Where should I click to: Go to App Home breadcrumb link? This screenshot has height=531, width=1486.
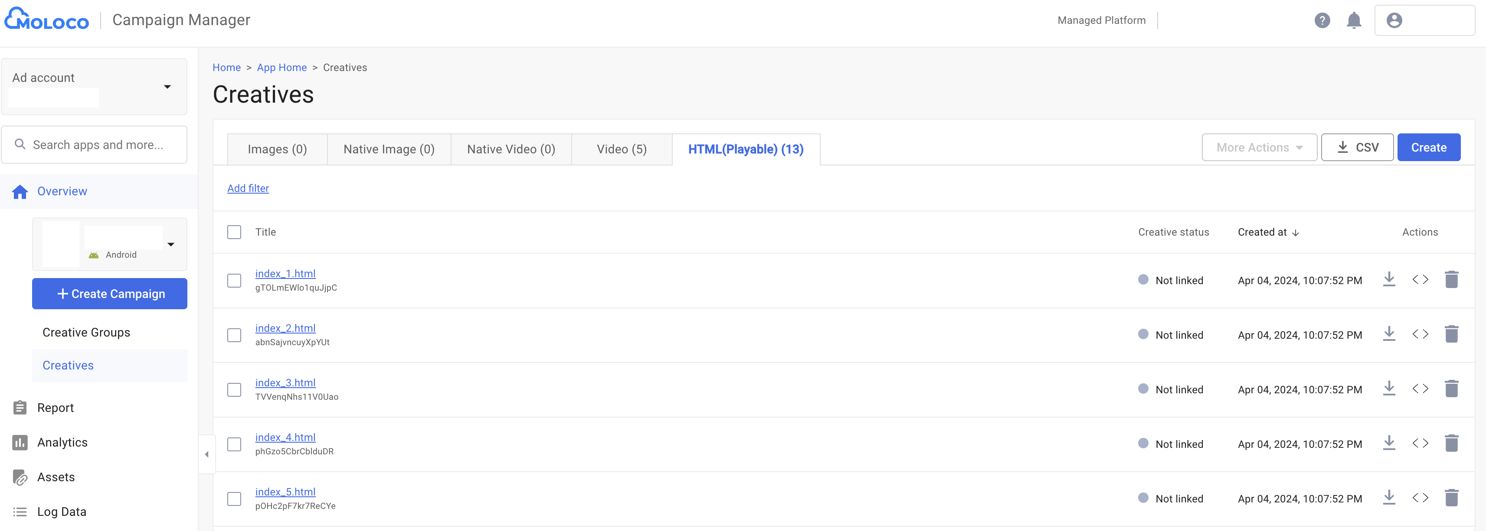[281, 68]
